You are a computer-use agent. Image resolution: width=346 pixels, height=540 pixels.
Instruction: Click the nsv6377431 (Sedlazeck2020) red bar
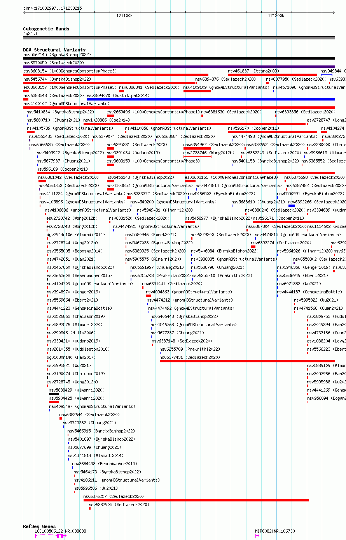[x=247, y=361]
